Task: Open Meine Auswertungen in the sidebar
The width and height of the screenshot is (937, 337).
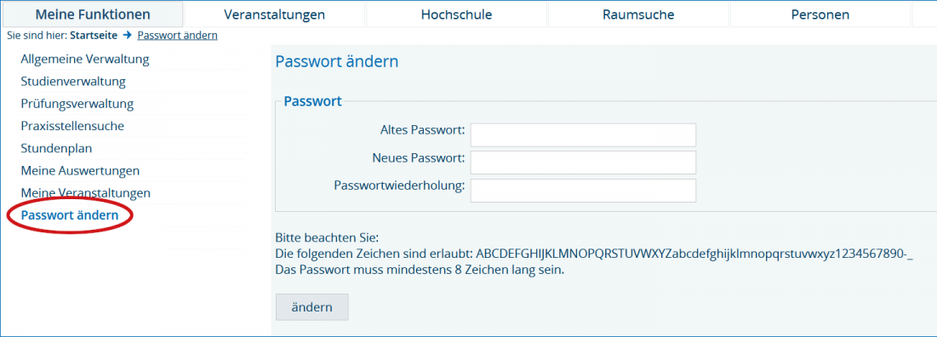Action: click(80, 171)
